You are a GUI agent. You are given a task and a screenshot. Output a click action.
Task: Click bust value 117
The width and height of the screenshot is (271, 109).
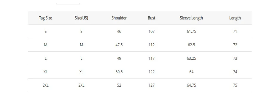point(152,58)
